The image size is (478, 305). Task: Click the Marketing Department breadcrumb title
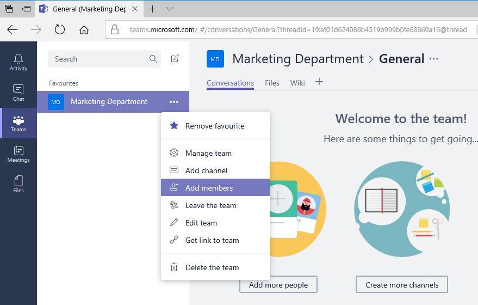[298, 59]
